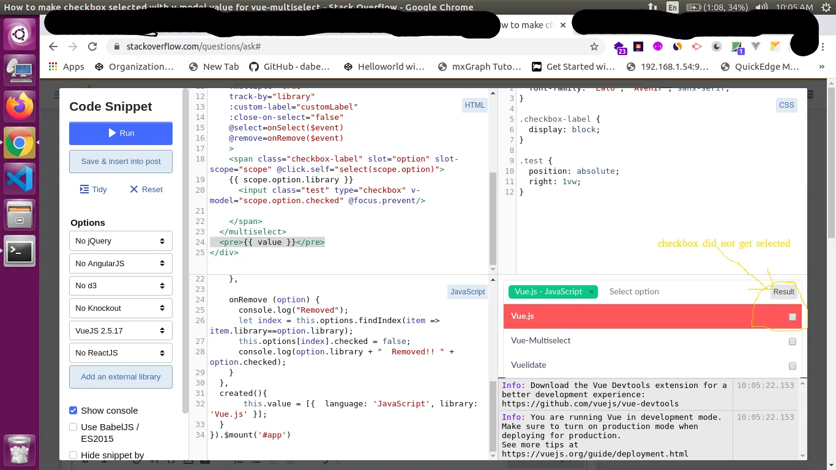Open the dark square extension with orange figure
The width and height of the screenshot is (836, 470).
point(638,47)
